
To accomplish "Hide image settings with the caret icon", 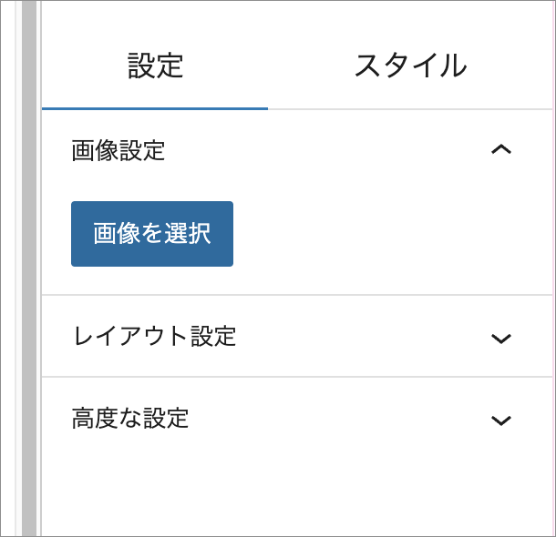I will pyautogui.click(x=500, y=150).
